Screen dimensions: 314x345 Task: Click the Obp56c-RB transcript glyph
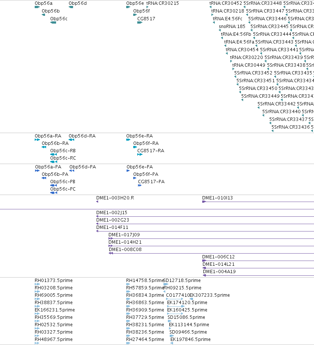[x=54, y=154]
